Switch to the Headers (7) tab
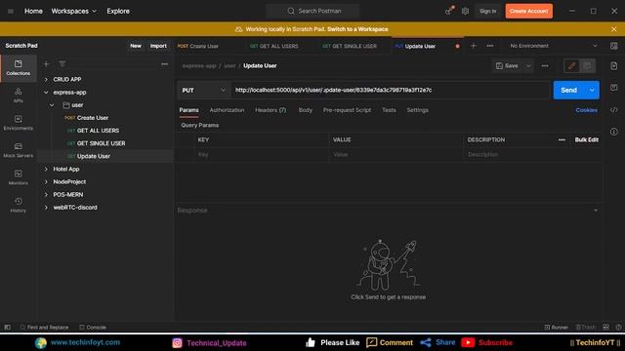The height and width of the screenshot is (351, 625). coord(271,110)
